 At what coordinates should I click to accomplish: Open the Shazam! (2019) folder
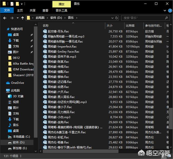[23, 75]
